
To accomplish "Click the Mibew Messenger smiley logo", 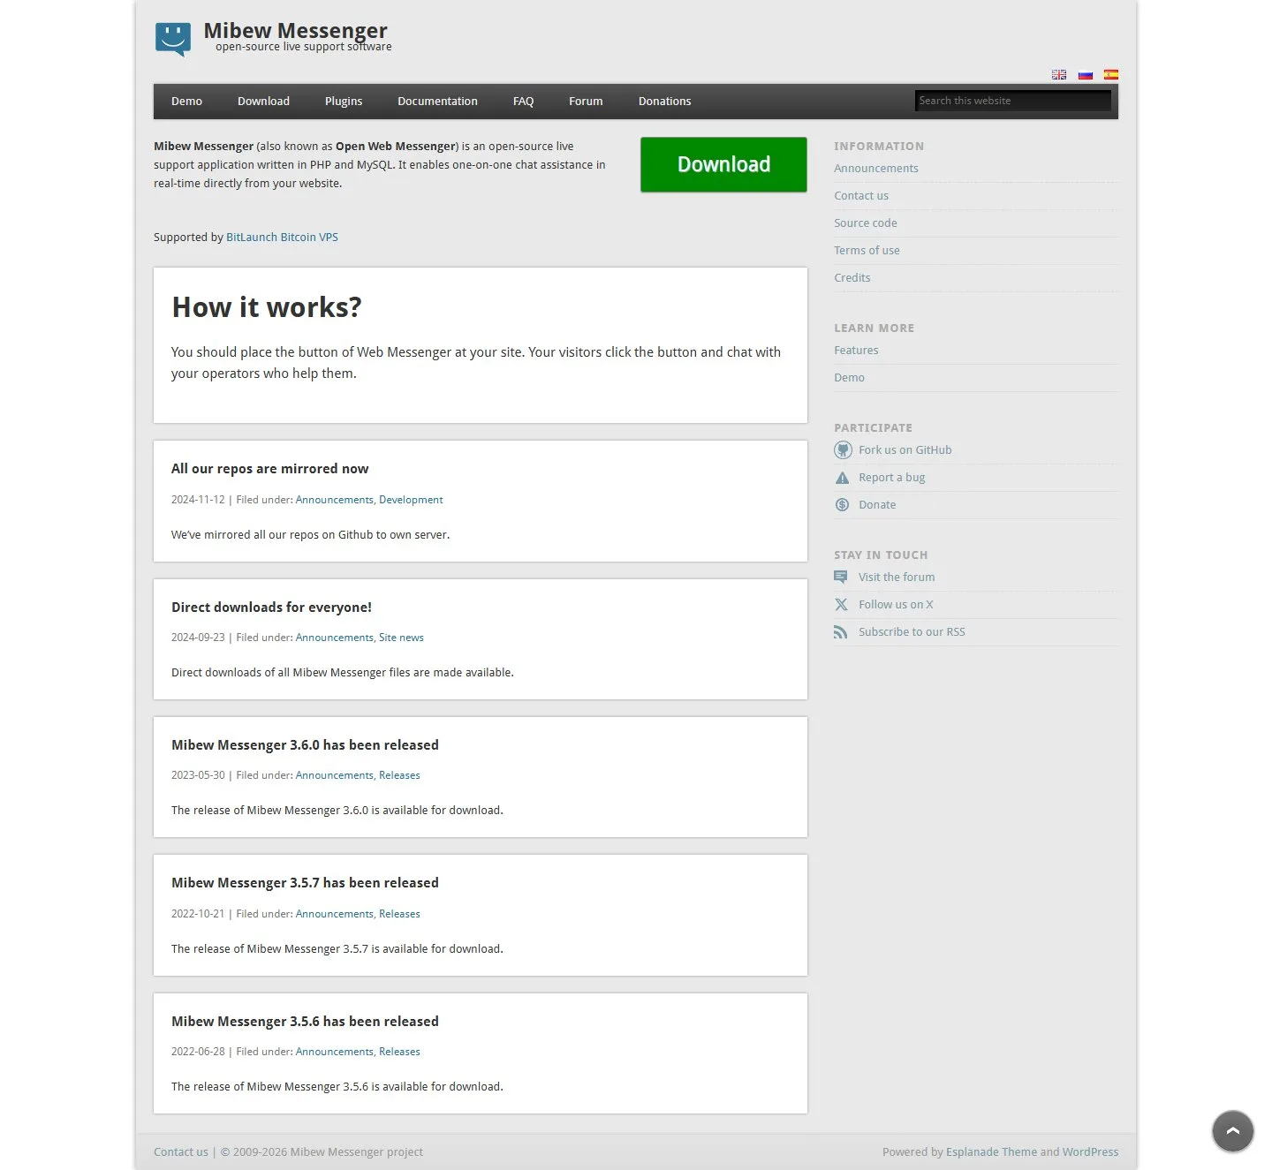I will 173,39.
